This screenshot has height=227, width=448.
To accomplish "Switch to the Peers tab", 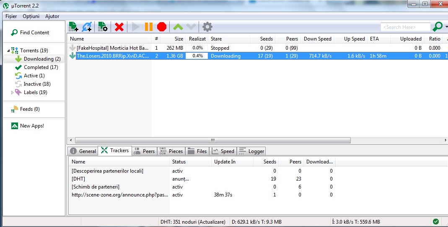I will click(x=144, y=151).
